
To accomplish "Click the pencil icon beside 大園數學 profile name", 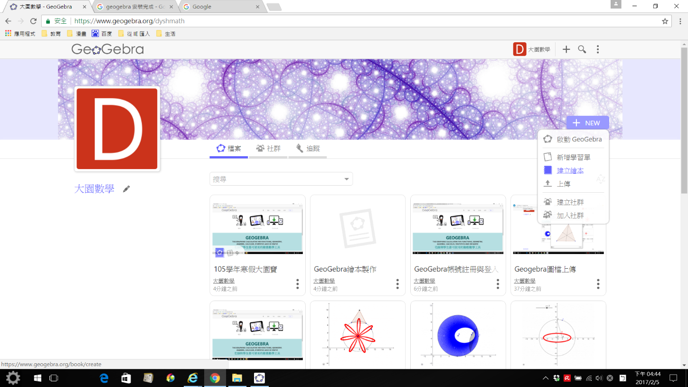I will coord(126,189).
